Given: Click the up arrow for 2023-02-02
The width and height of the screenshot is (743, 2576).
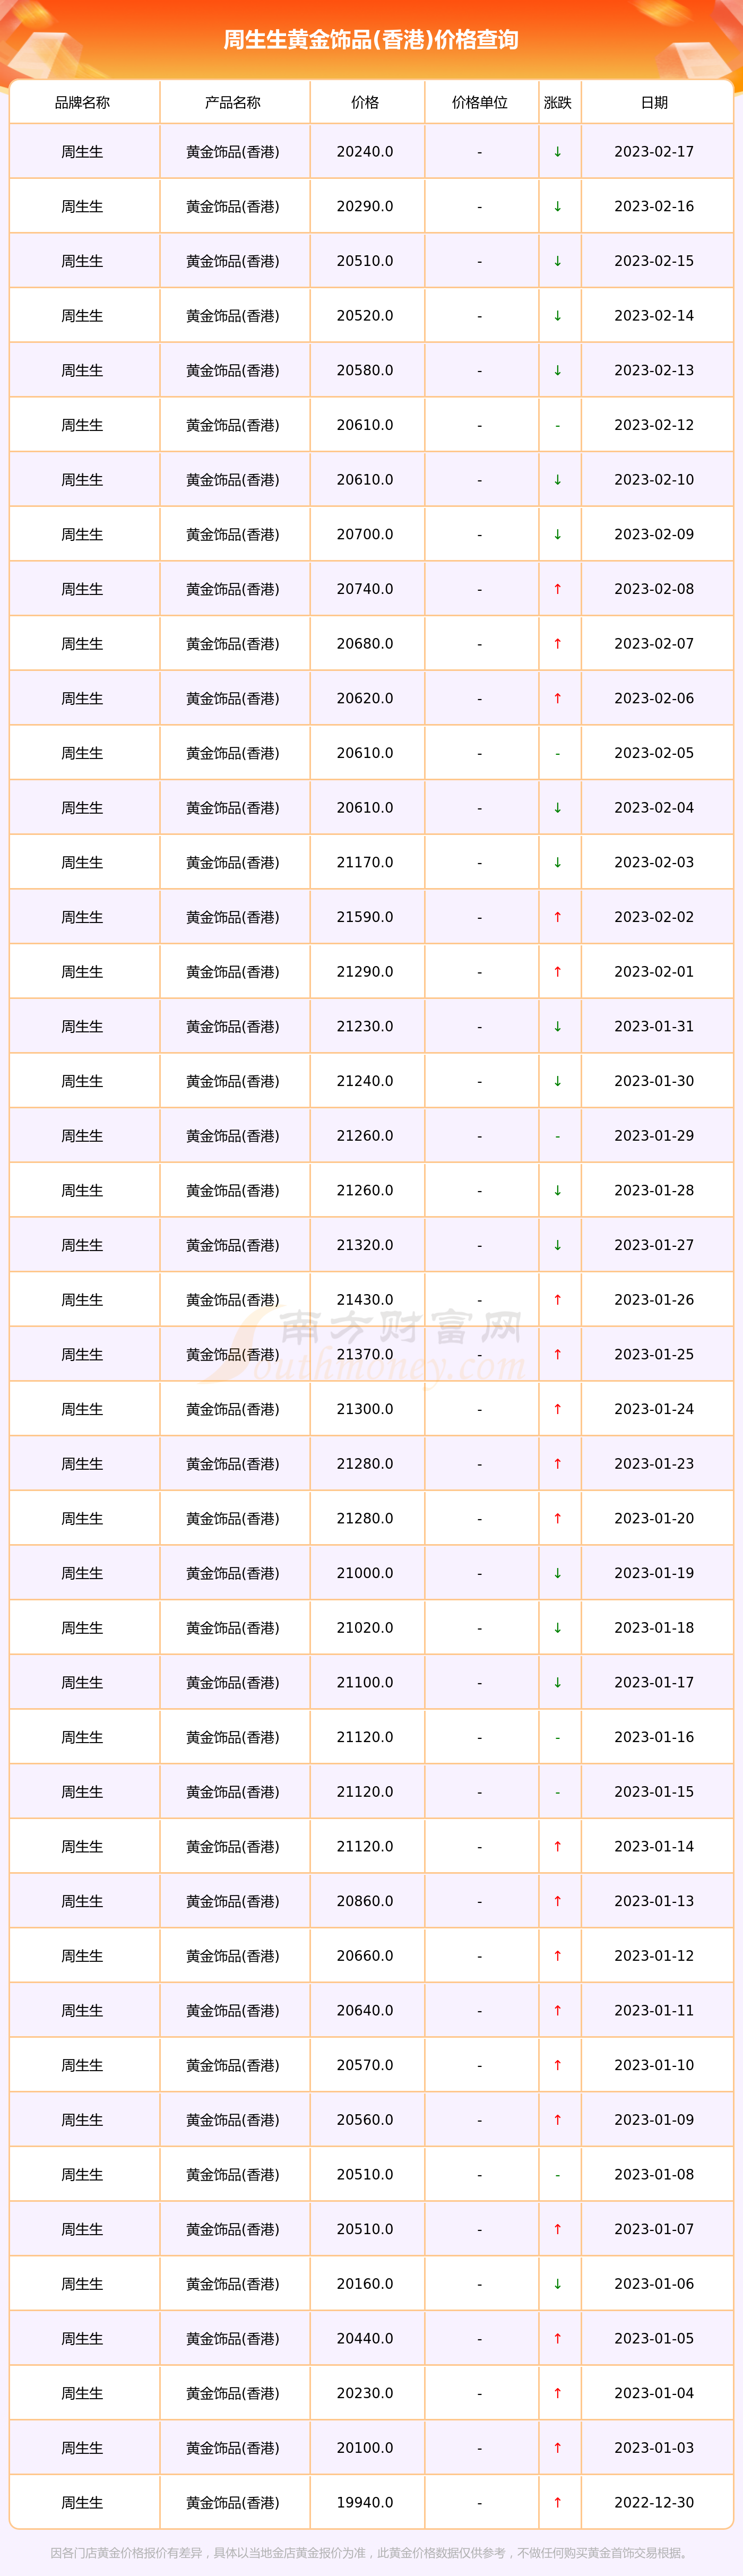Looking at the screenshot, I should pyautogui.click(x=557, y=917).
